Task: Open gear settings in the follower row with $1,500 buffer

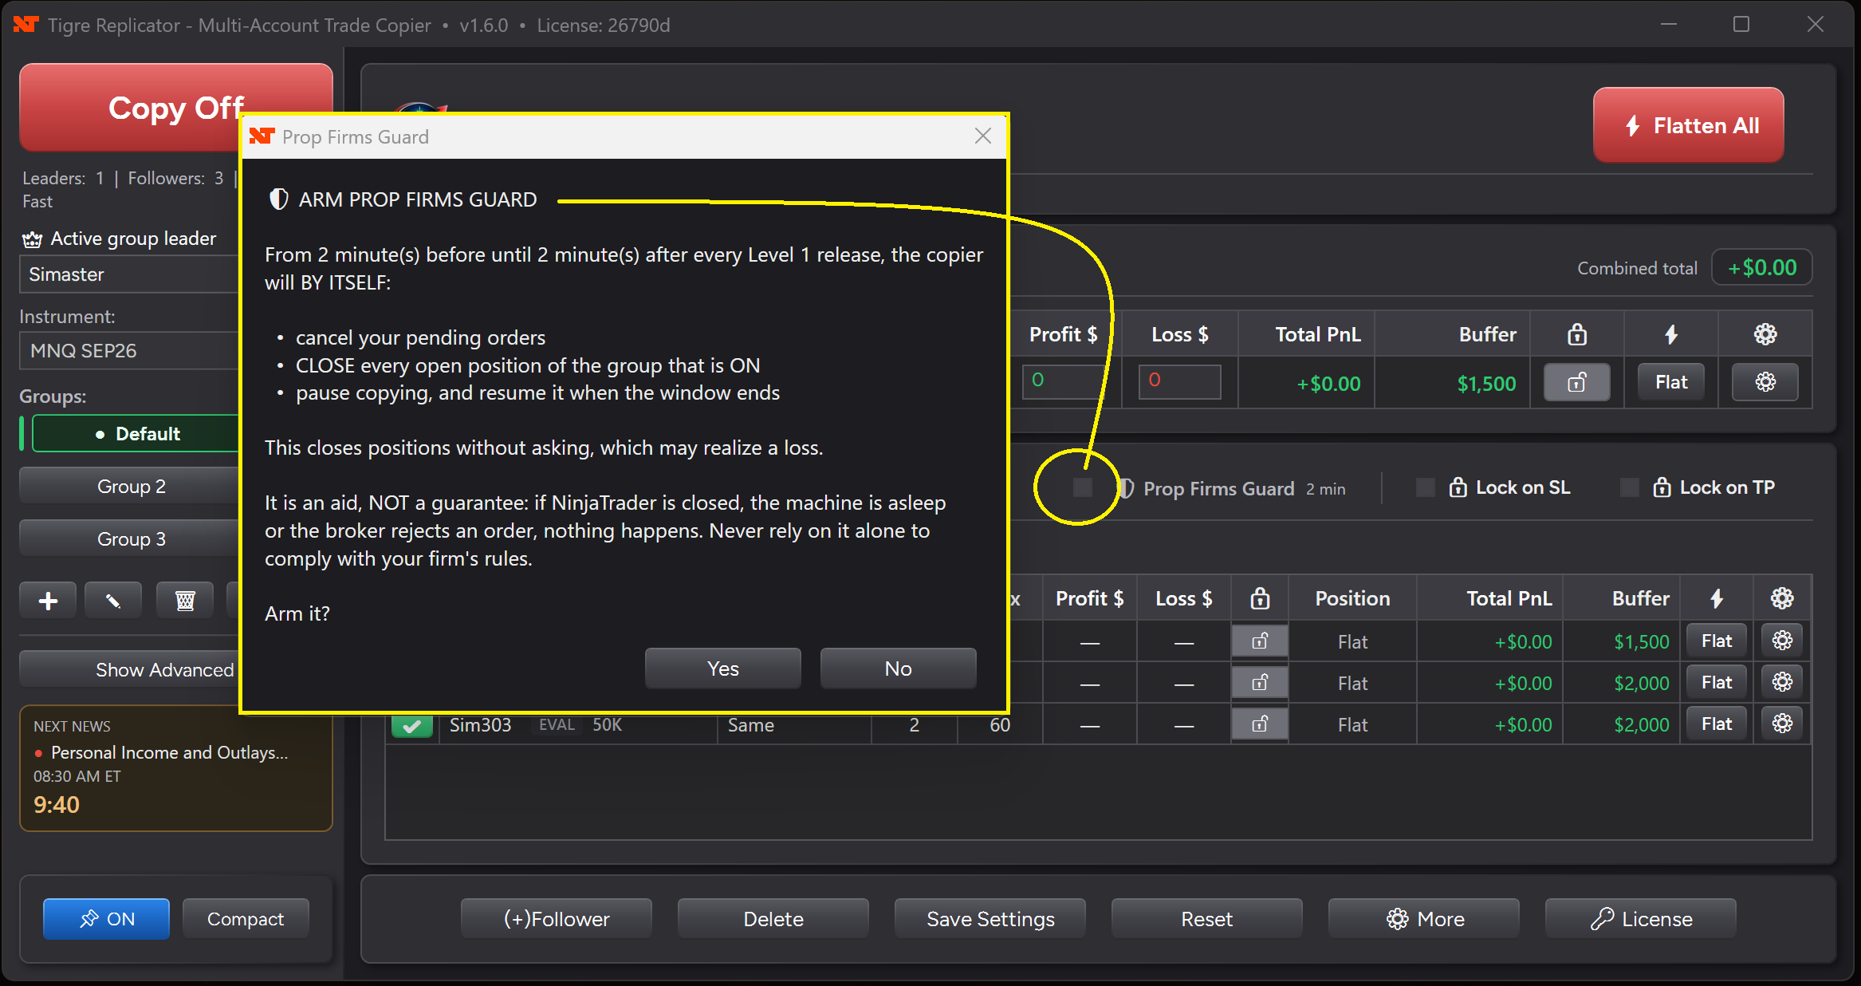Action: click(x=1782, y=641)
